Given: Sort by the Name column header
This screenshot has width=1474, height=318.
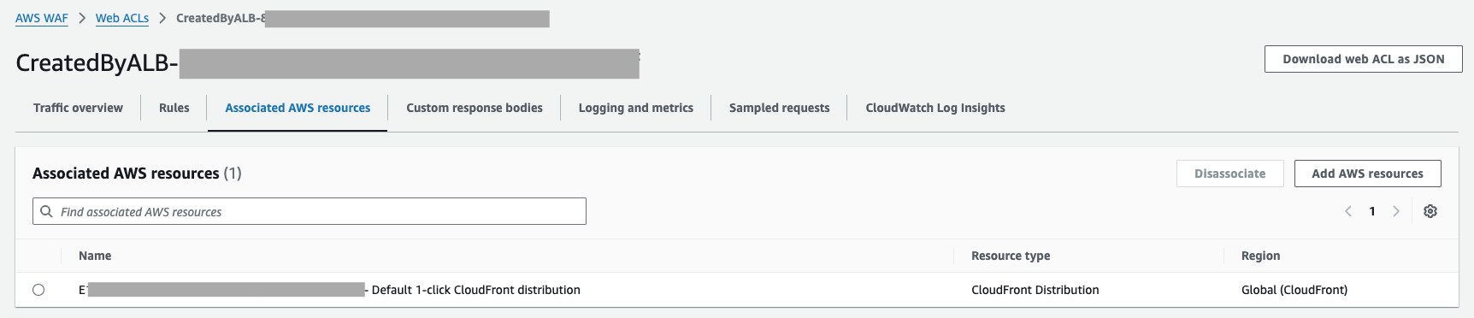Looking at the screenshot, I should point(95,256).
